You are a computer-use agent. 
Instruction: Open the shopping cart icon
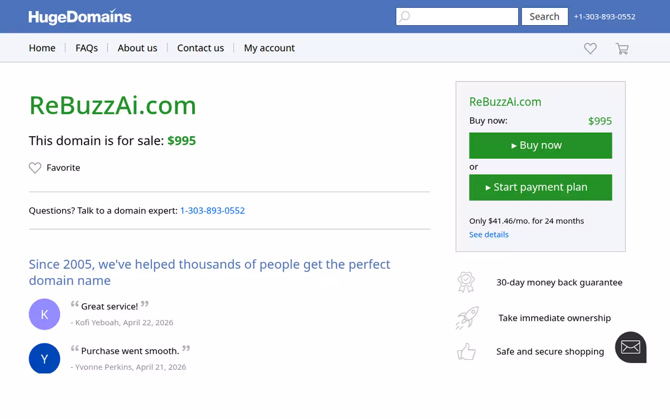click(622, 49)
